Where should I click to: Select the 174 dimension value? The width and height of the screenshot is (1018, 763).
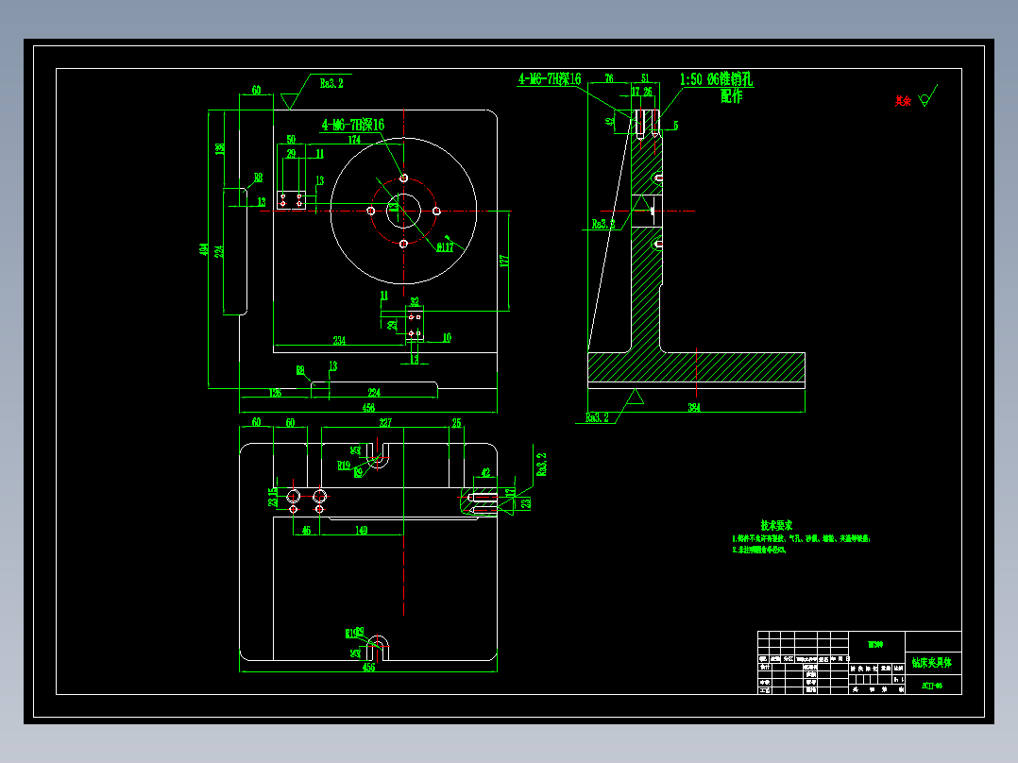coord(354,140)
